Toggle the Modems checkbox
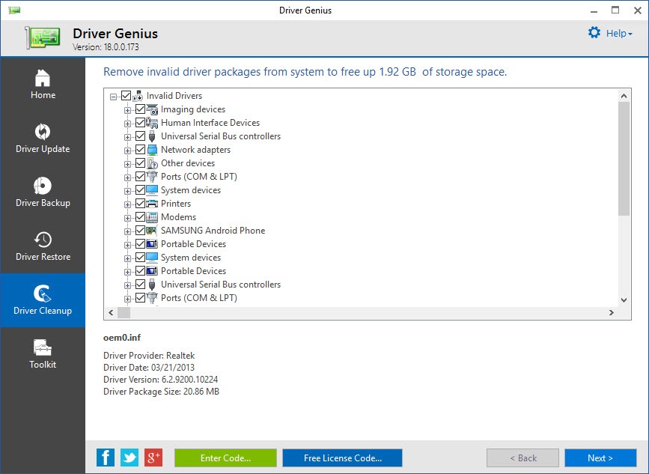 pos(140,217)
